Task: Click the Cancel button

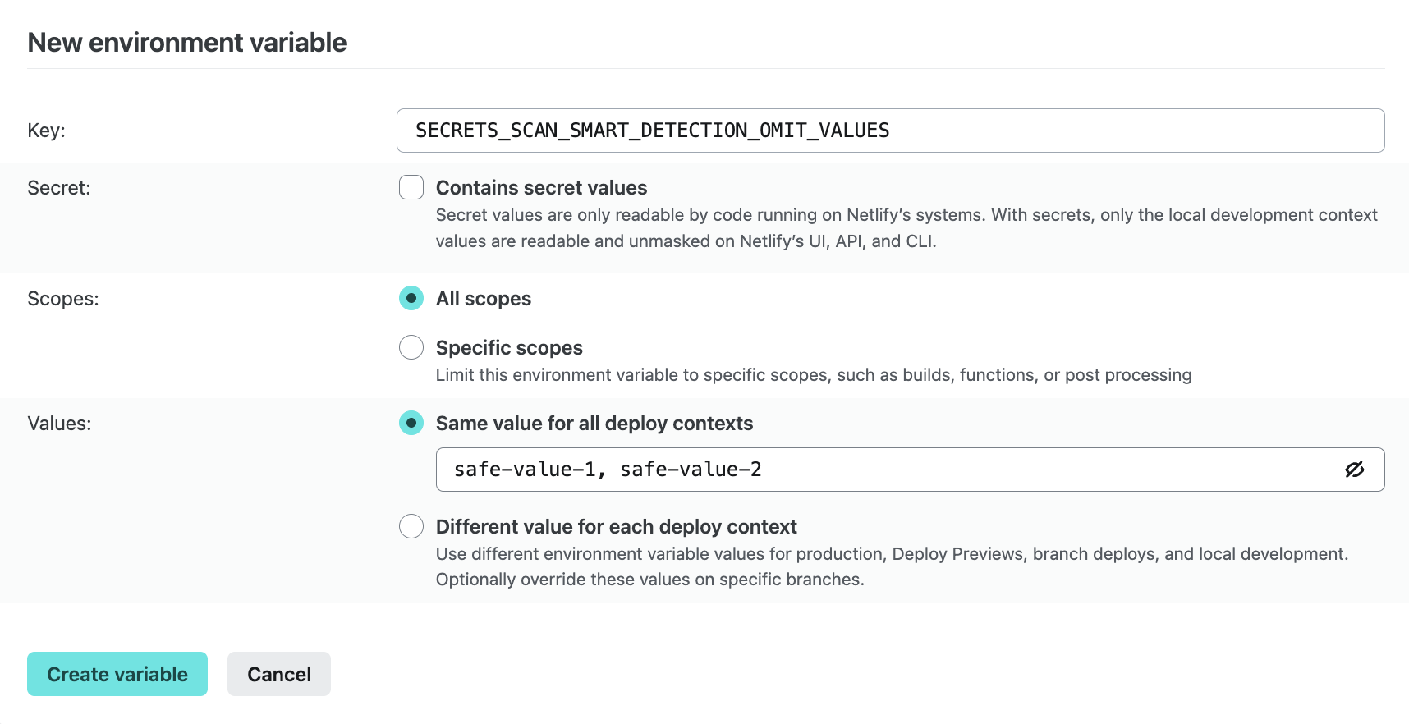Action: [x=279, y=674]
